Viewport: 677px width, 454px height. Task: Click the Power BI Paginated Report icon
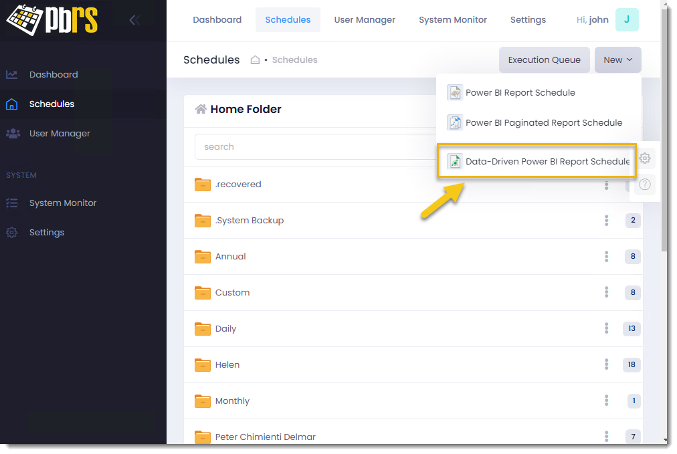pos(455,122)
